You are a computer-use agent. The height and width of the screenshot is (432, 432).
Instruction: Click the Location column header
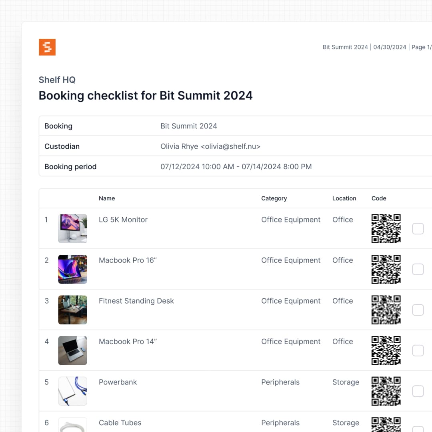click(x=344, y=198)
